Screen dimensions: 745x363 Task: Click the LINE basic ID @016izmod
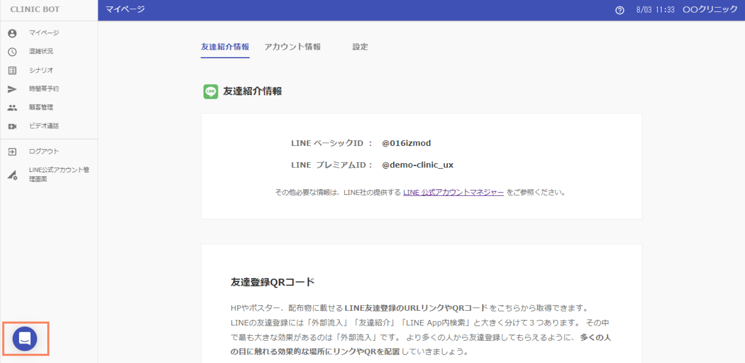(x=406, y=143)
